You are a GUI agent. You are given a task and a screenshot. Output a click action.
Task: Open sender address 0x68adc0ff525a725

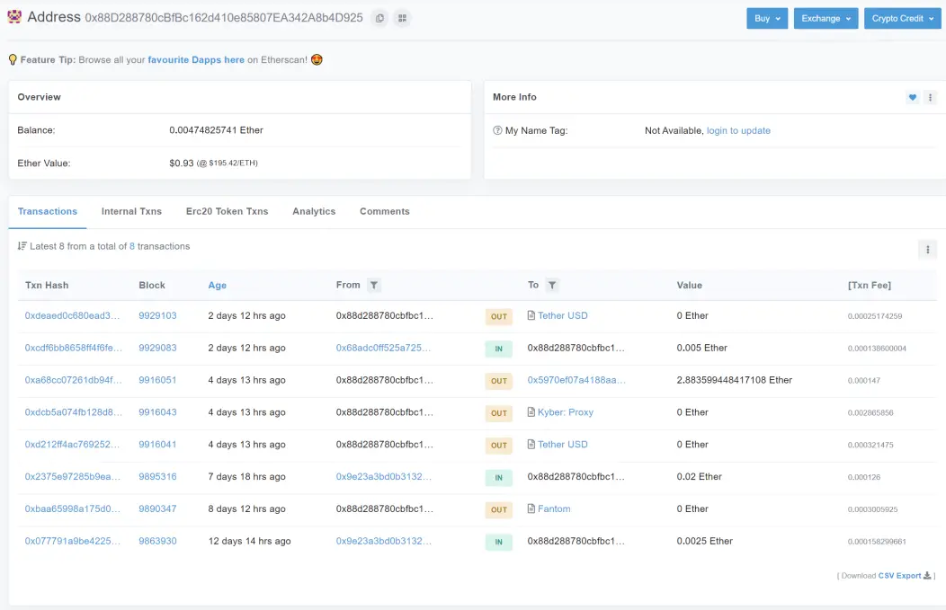tap(384, 348)
